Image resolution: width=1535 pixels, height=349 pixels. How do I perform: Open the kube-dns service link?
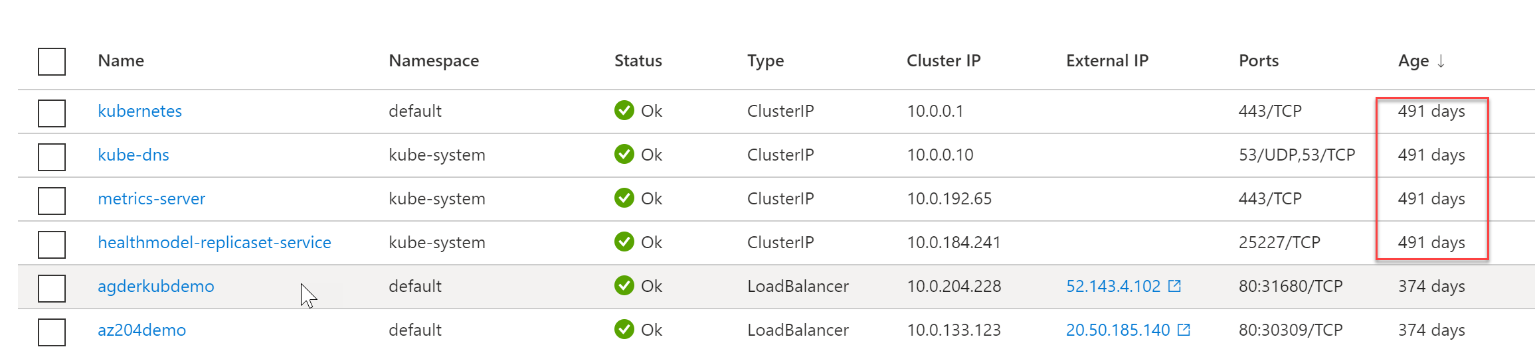click(x=134, y=155)
